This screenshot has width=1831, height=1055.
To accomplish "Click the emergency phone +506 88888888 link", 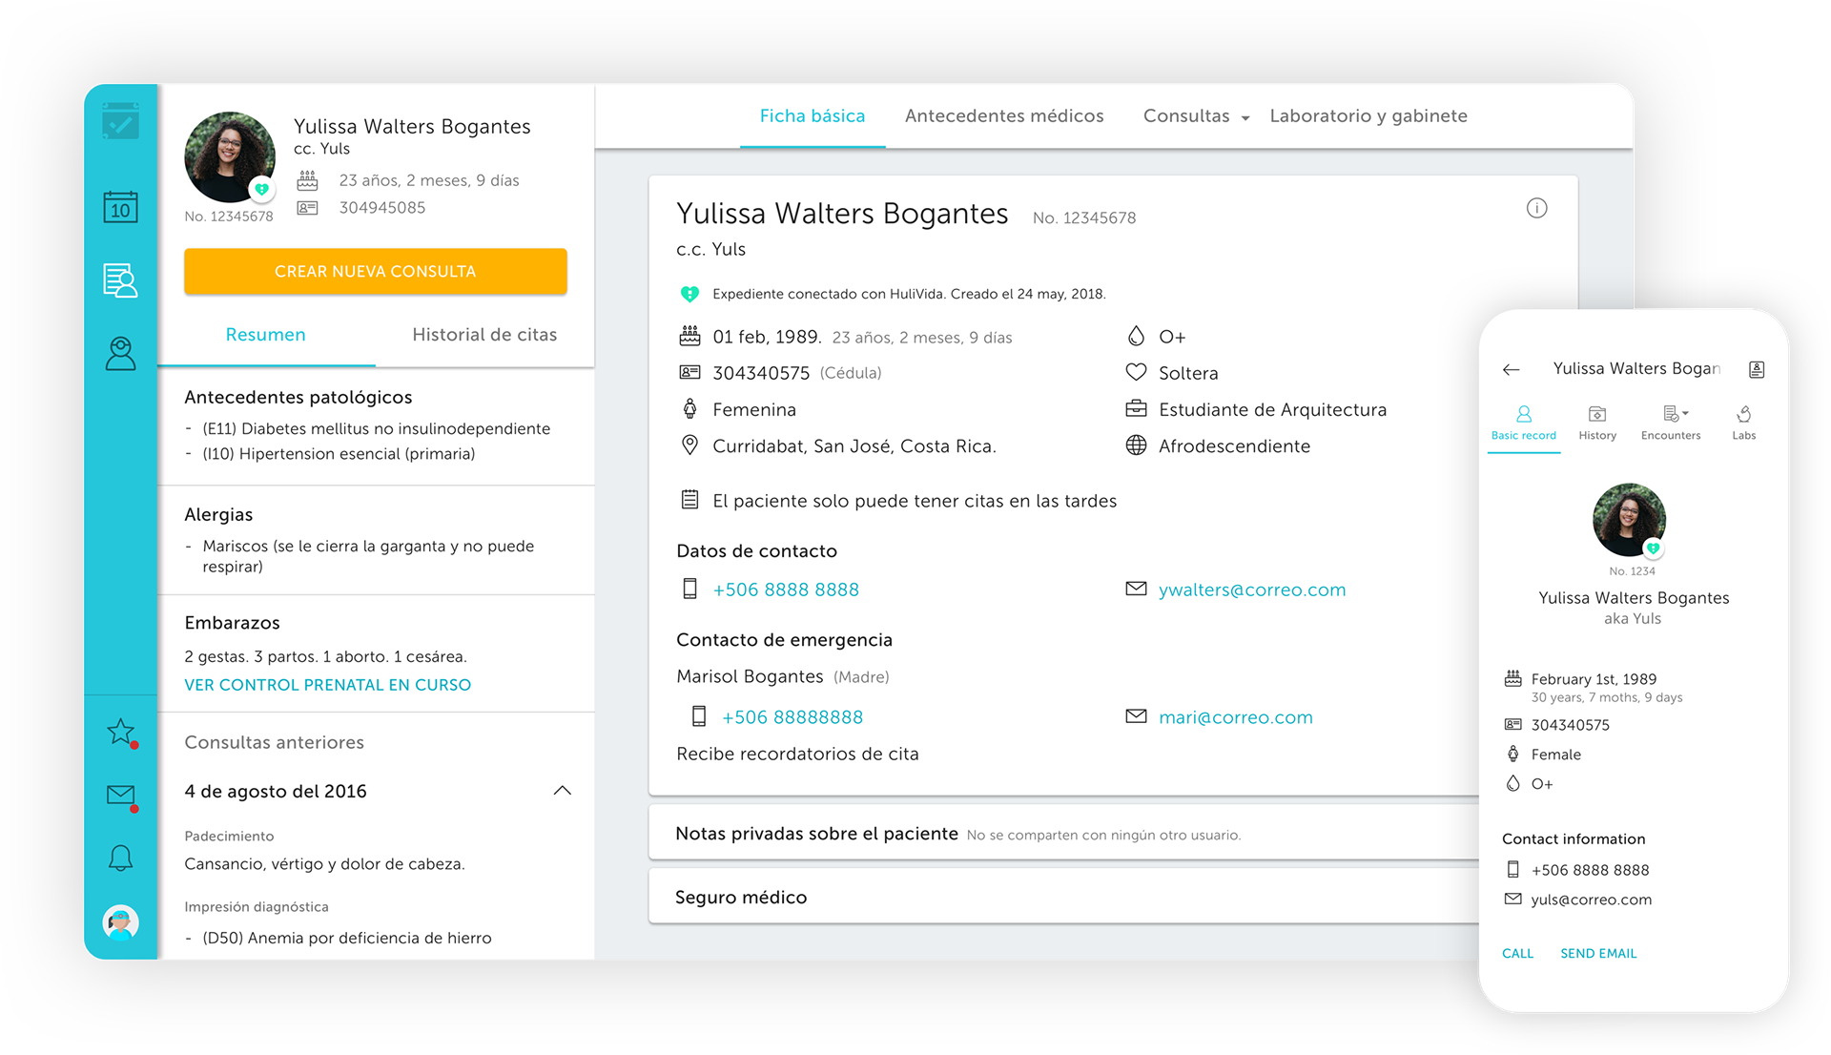I will tap(792, 717).
